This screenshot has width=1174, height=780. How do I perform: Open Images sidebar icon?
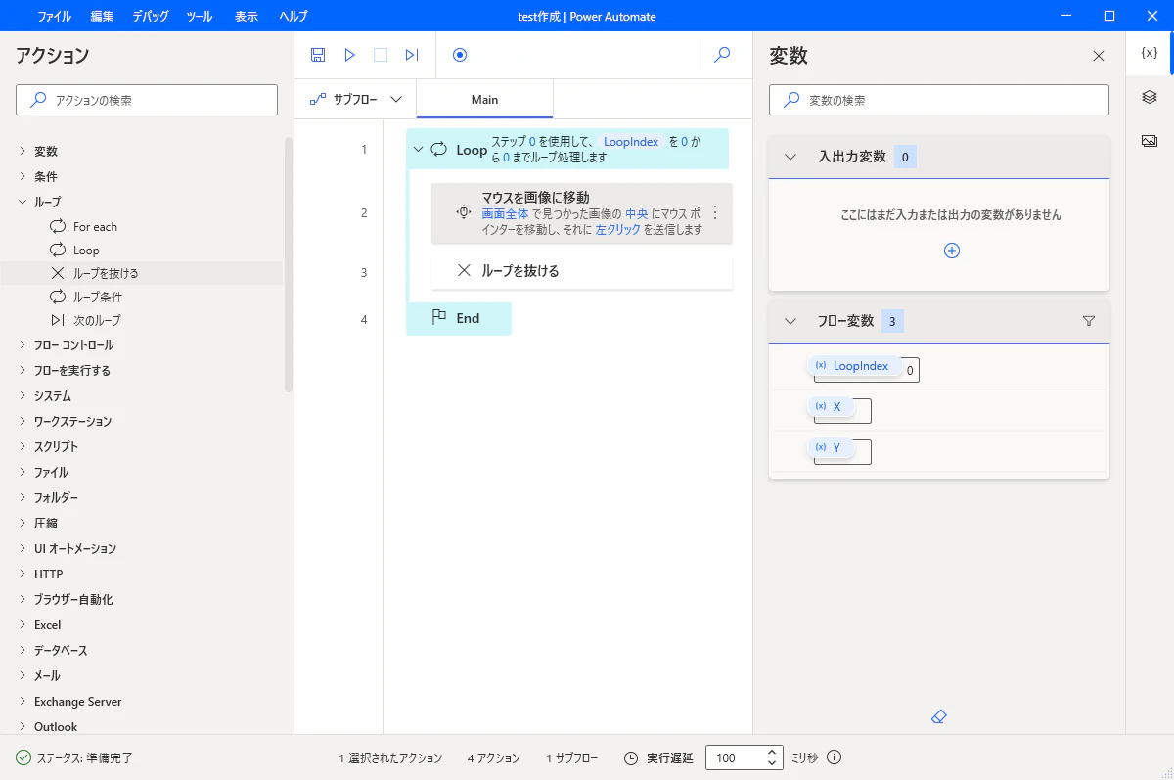pyautogui.click(x=1150, y=141)
